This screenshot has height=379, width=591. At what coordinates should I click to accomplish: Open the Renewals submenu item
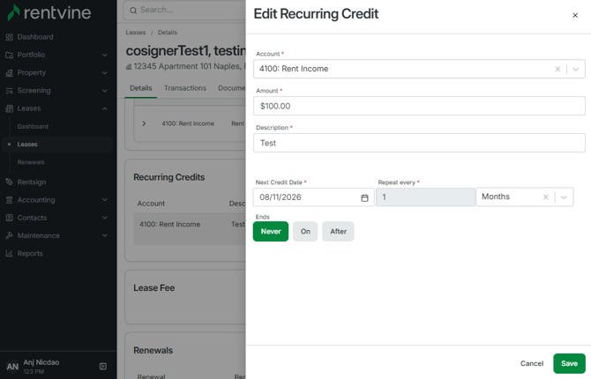(x=31, y=162)
